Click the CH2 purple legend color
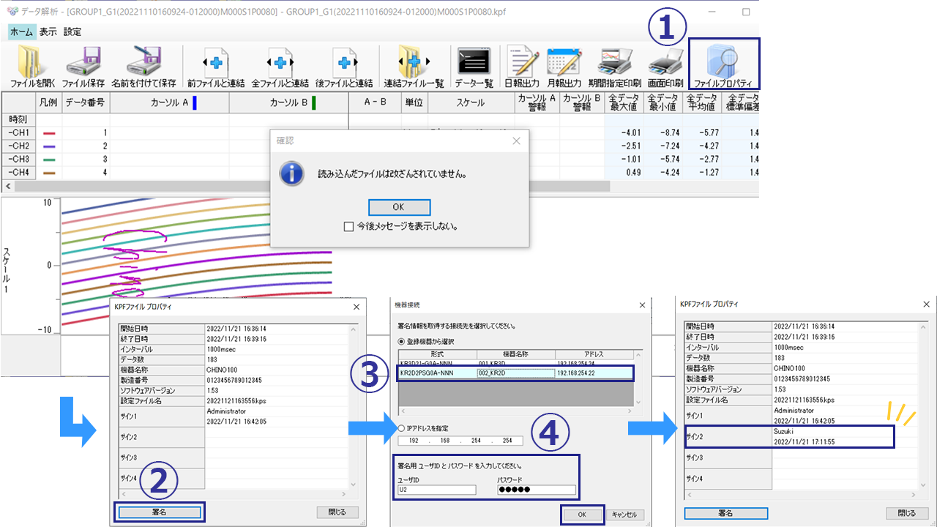Image resolution: width=937 pixels, height=527 pixels. (x=50, y=146)
